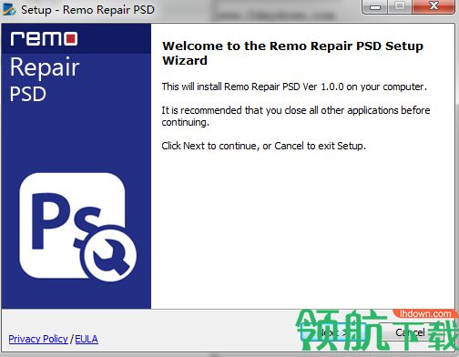Close the Setup window with the X button
This screenshot has height=357, width=459.
[434, 6]
